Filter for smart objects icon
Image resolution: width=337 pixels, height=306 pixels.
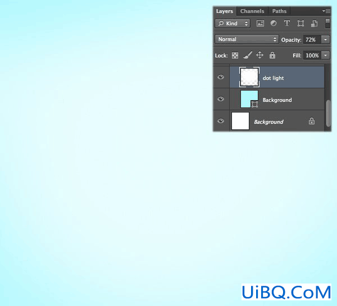click(314, 23)
